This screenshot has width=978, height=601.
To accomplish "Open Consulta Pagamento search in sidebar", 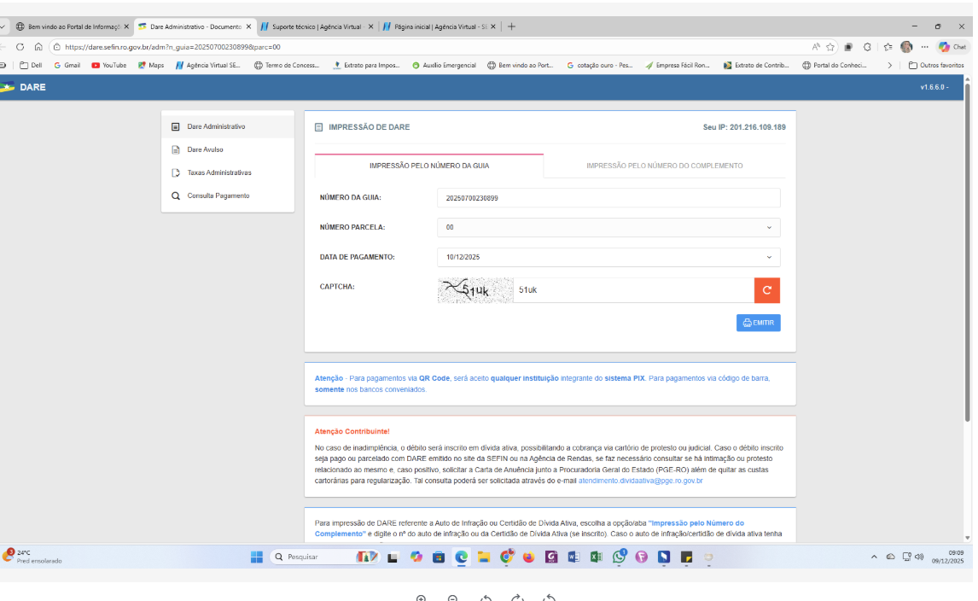I will (x=218, y=195).
